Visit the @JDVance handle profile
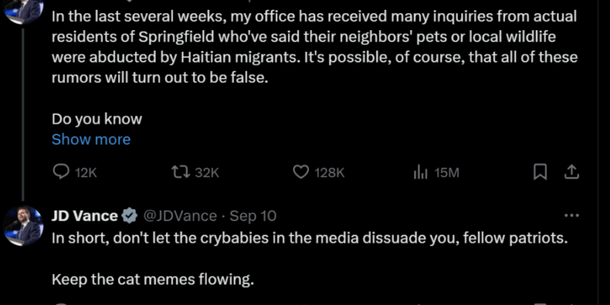610x305 pixels. click(x=180, y=216)
